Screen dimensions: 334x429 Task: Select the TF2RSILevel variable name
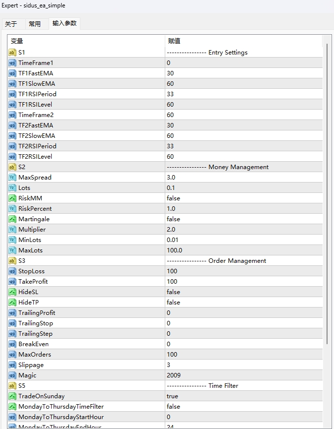(x=35, y=157)
